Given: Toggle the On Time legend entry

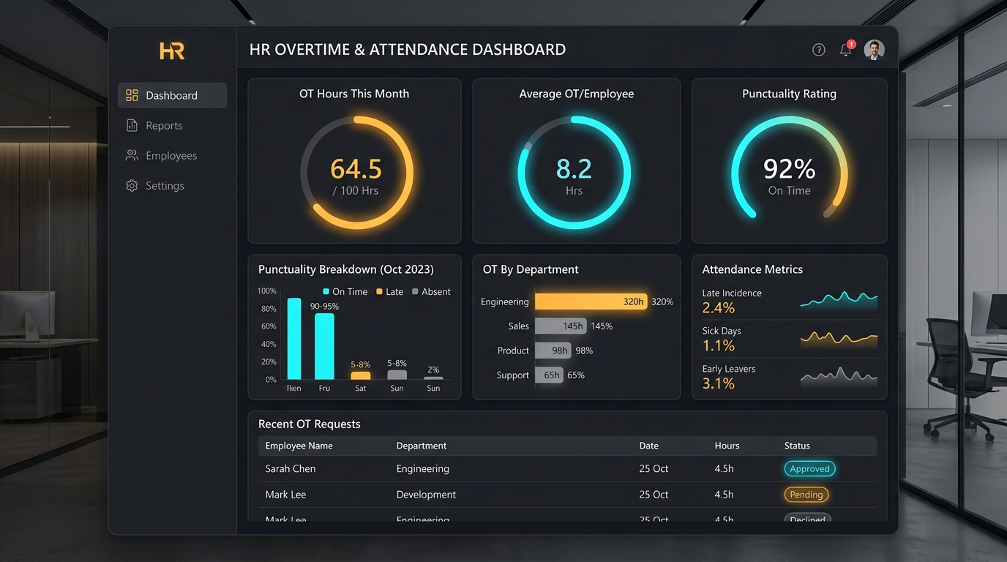Looking at the screenshot, I should (345, 291).
